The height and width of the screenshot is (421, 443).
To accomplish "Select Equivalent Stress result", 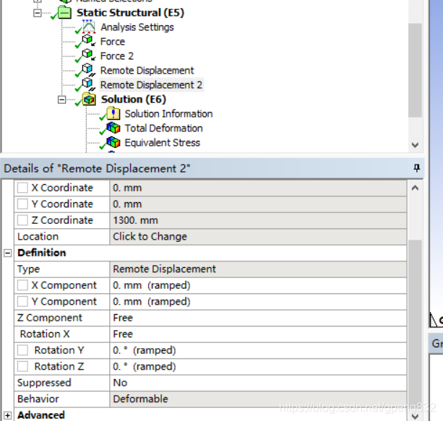I will (162, 142).
